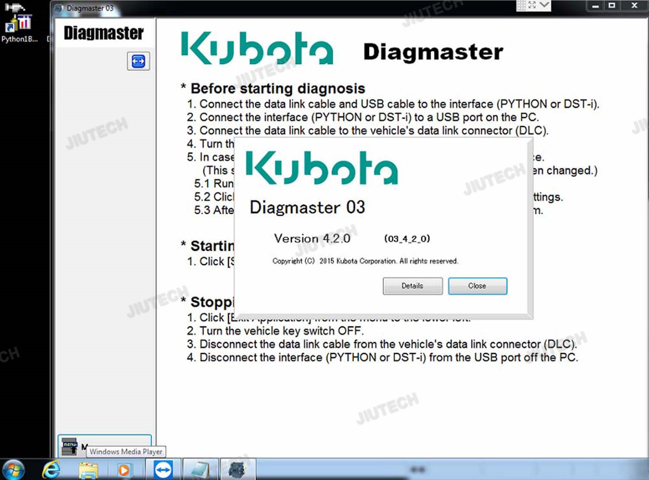This screenshot has height=480, width=649.
Task: Click the grid icon in the top toolbar
Action: click(x=521, y=5)
